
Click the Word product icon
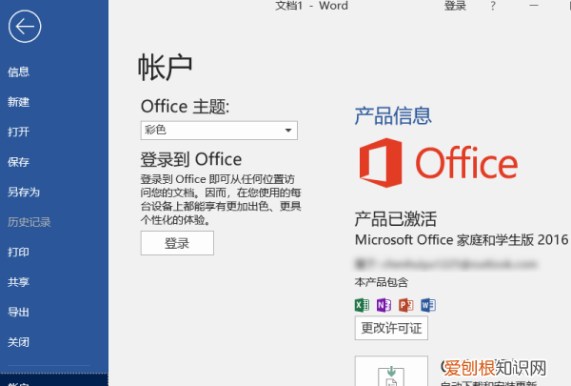[x=428, y=305]
